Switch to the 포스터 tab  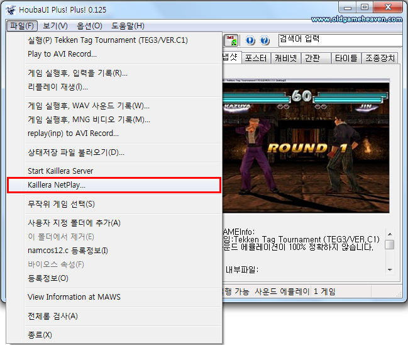pos(256,58)
